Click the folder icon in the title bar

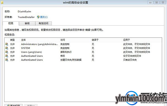[x=2, y=2]
